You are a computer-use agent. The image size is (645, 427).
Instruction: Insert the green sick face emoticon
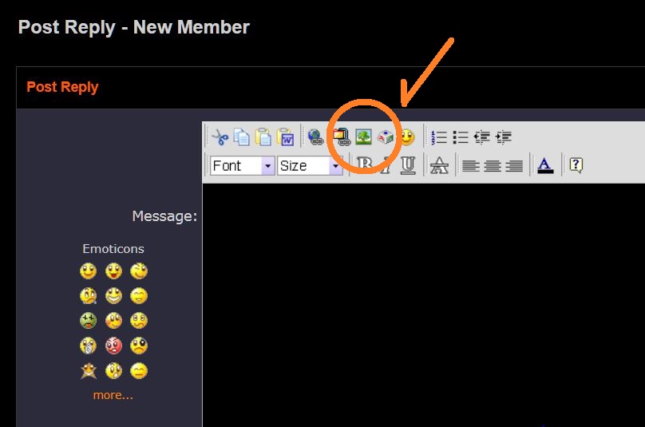[88, 321]
